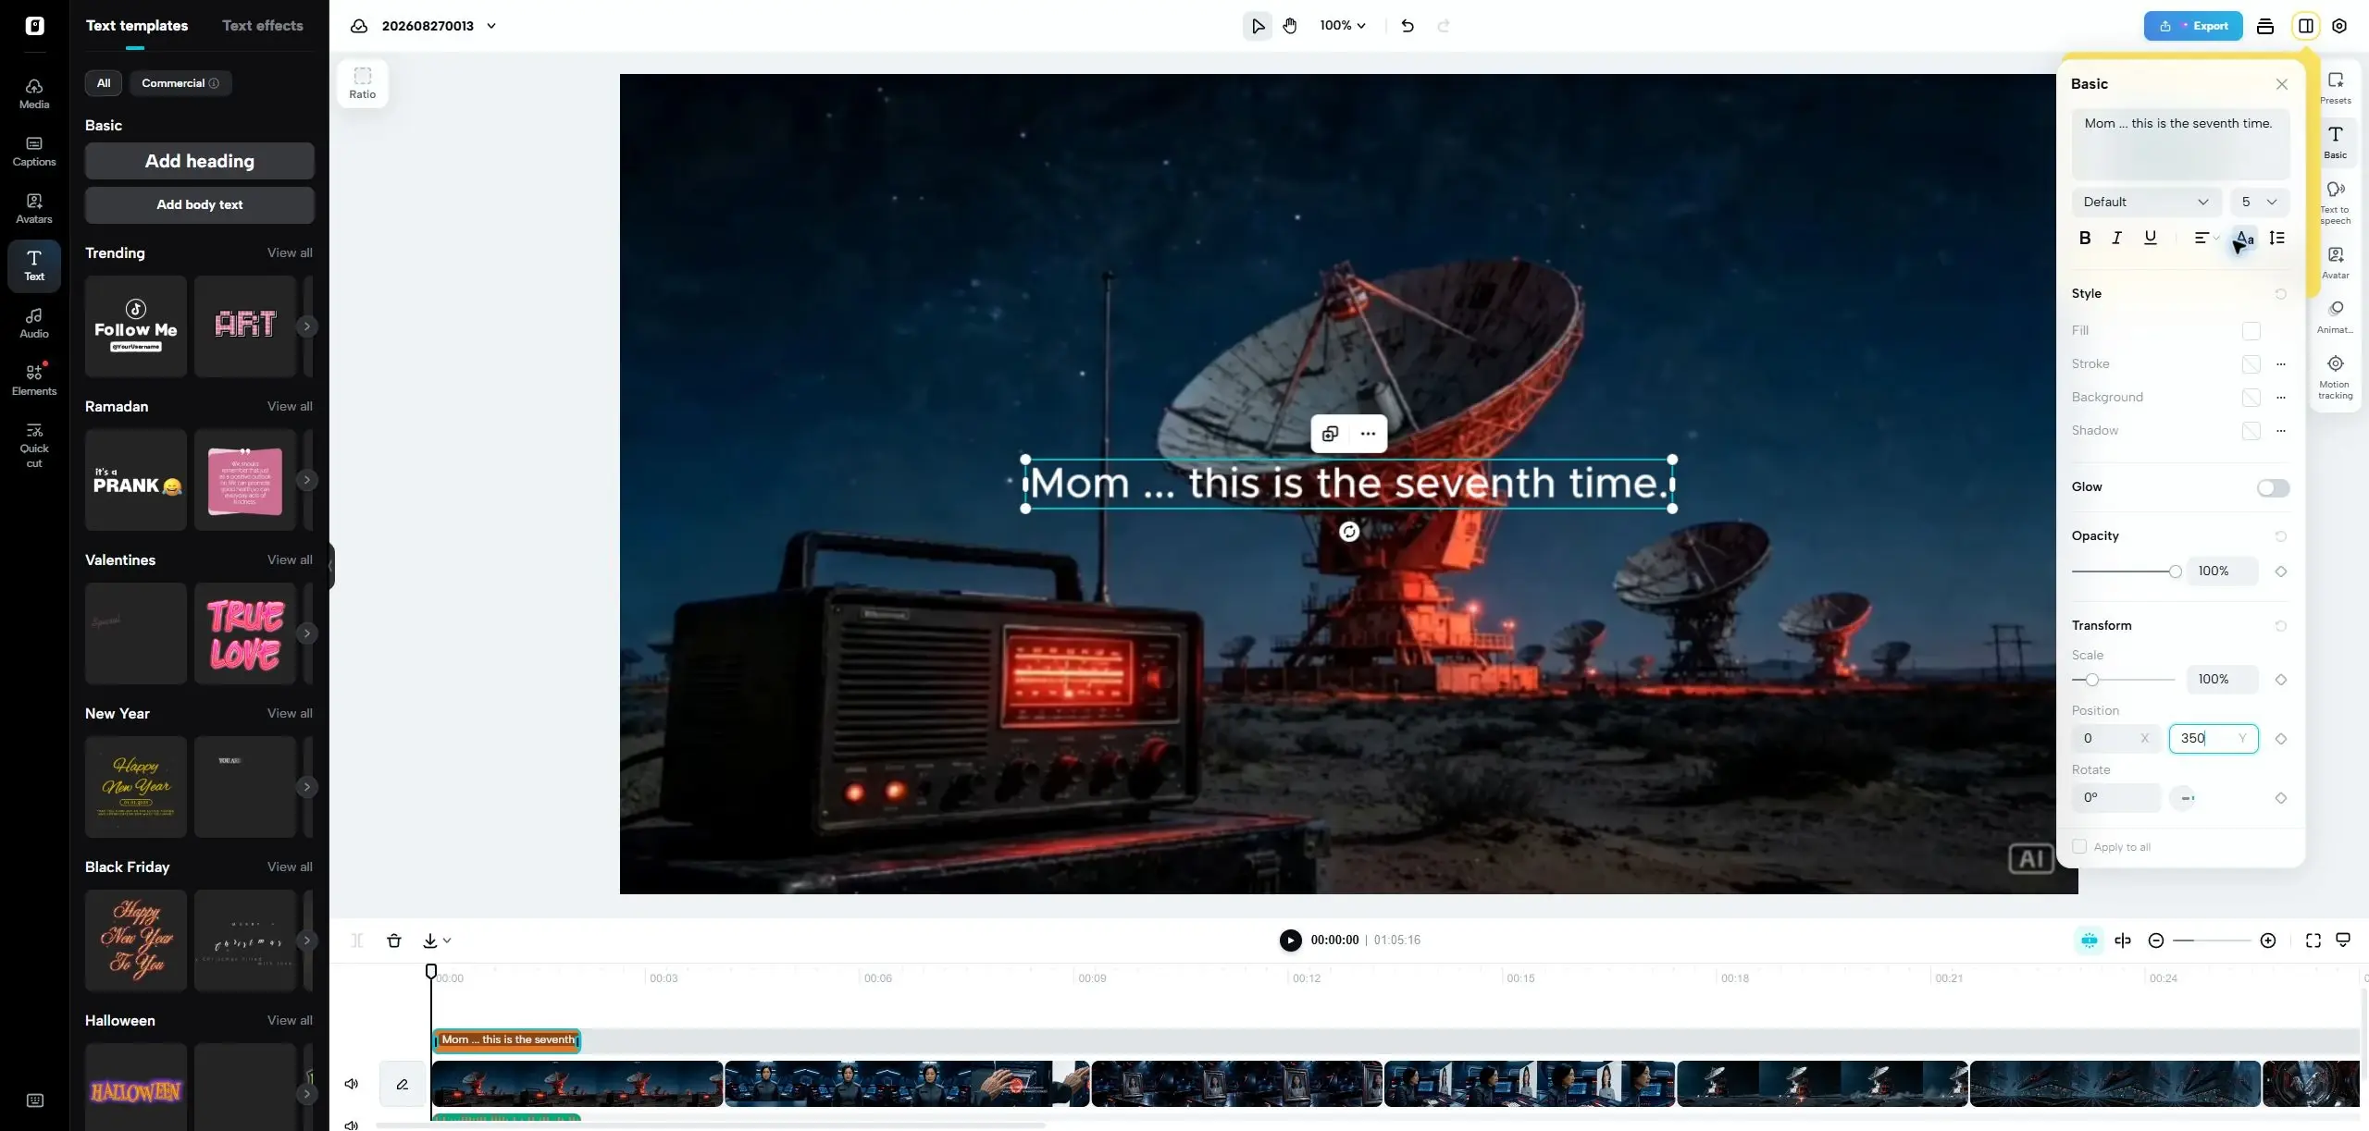This screenshot has height=1131, width=2369.
Task: Toggle the Glow switch
Action: tap(2273, 487)
